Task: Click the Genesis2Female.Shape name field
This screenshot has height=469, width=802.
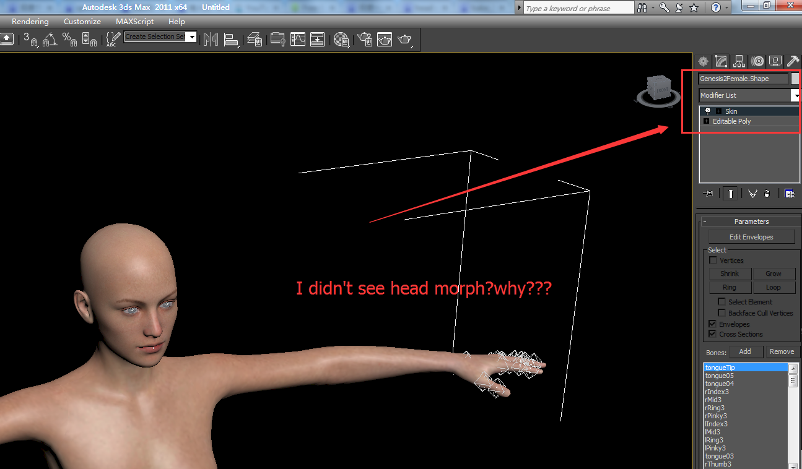Action: [x=744, y=79]
